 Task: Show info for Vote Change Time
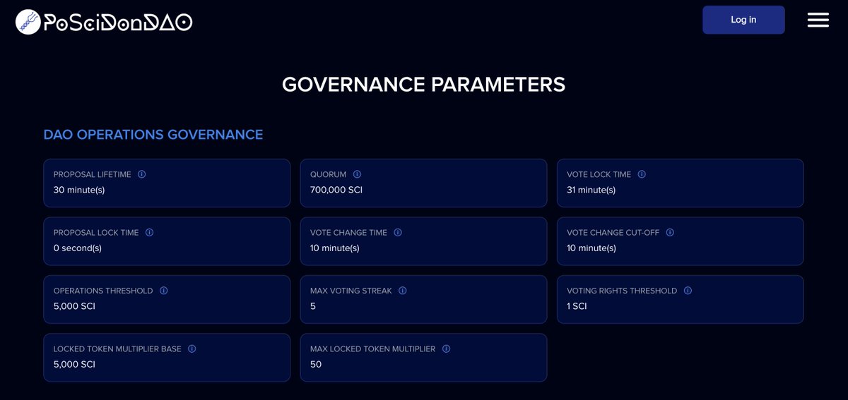coord(398,232)
